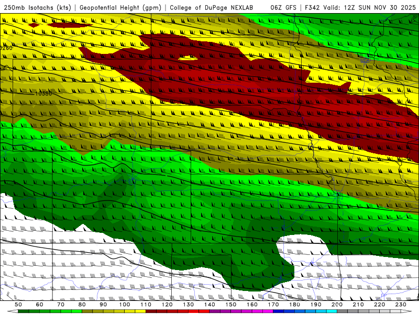Image resolution: width=419 pixels, height=314 pixels.
Task: Click the legend value '180'
Action: (294, 305)
